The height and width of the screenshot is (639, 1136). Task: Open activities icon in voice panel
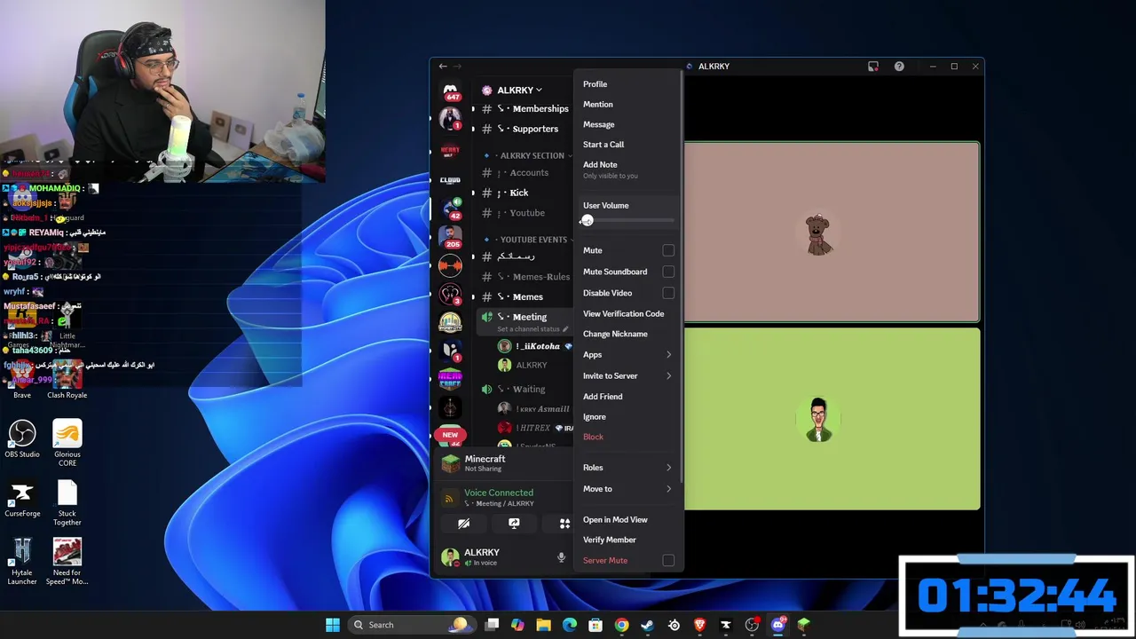[564, 524]
